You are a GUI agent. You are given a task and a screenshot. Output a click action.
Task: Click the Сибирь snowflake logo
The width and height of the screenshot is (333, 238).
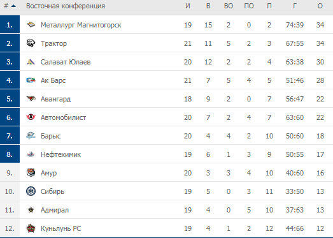(x=31, y=191)
